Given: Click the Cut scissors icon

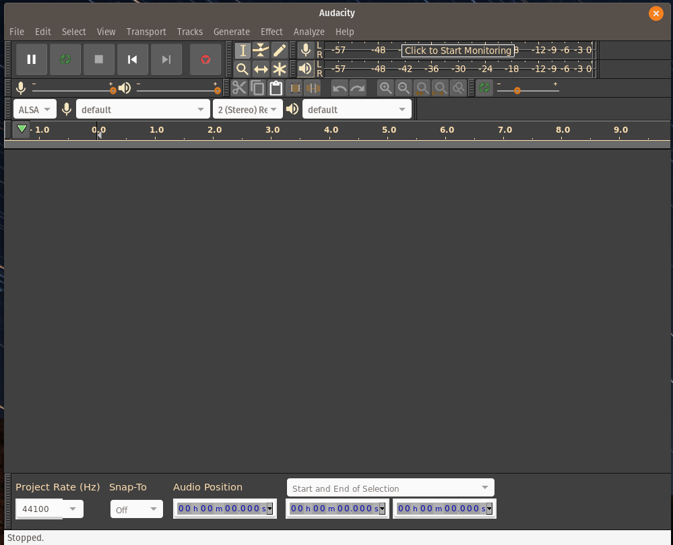Looking at the screenshot, I should 239,88.
